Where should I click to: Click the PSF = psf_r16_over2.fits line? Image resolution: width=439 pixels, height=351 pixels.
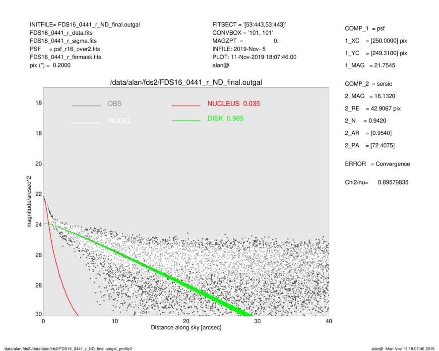pos(64,49)
